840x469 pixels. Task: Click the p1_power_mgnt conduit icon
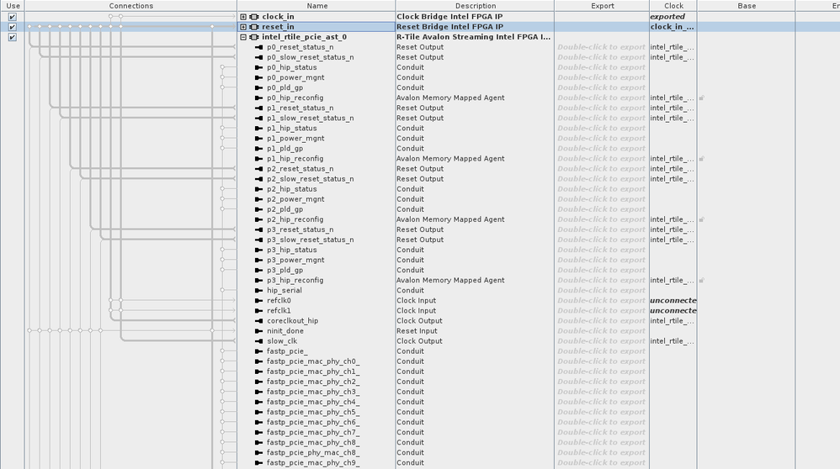tap(258, 139)
